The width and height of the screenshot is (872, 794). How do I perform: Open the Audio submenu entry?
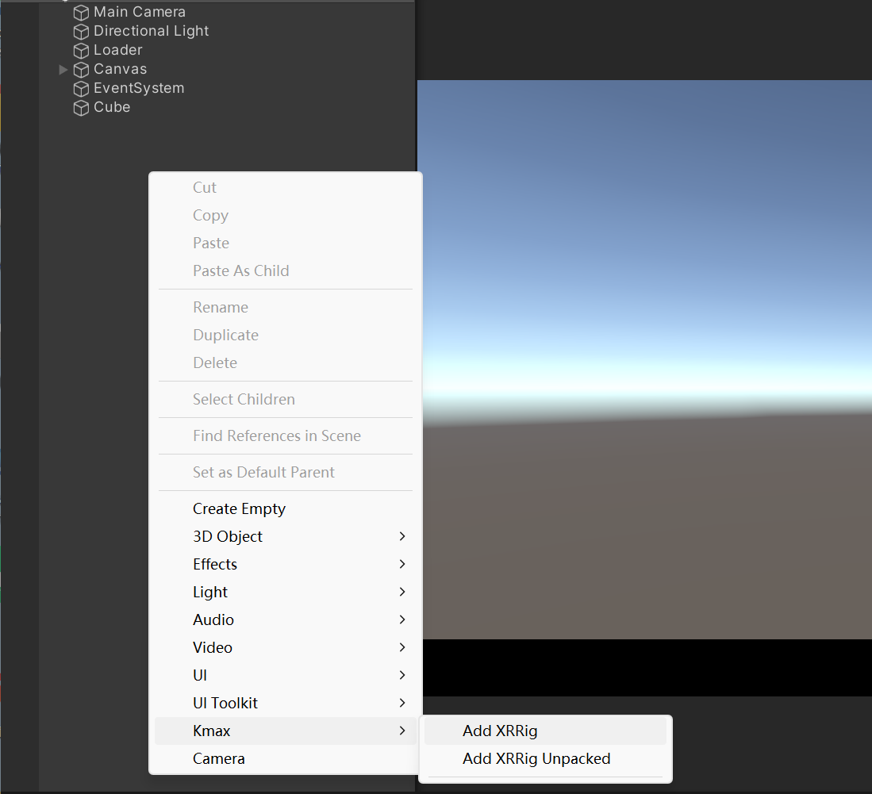213,620
